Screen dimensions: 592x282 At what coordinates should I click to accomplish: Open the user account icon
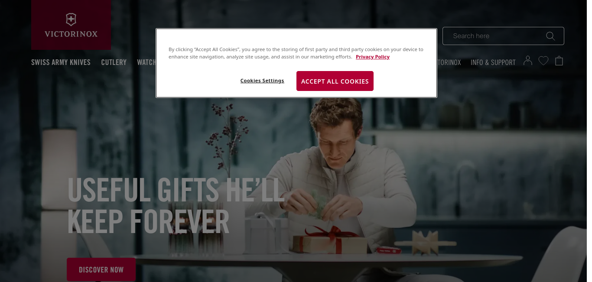pyautogui.click(x=527, y=61)
